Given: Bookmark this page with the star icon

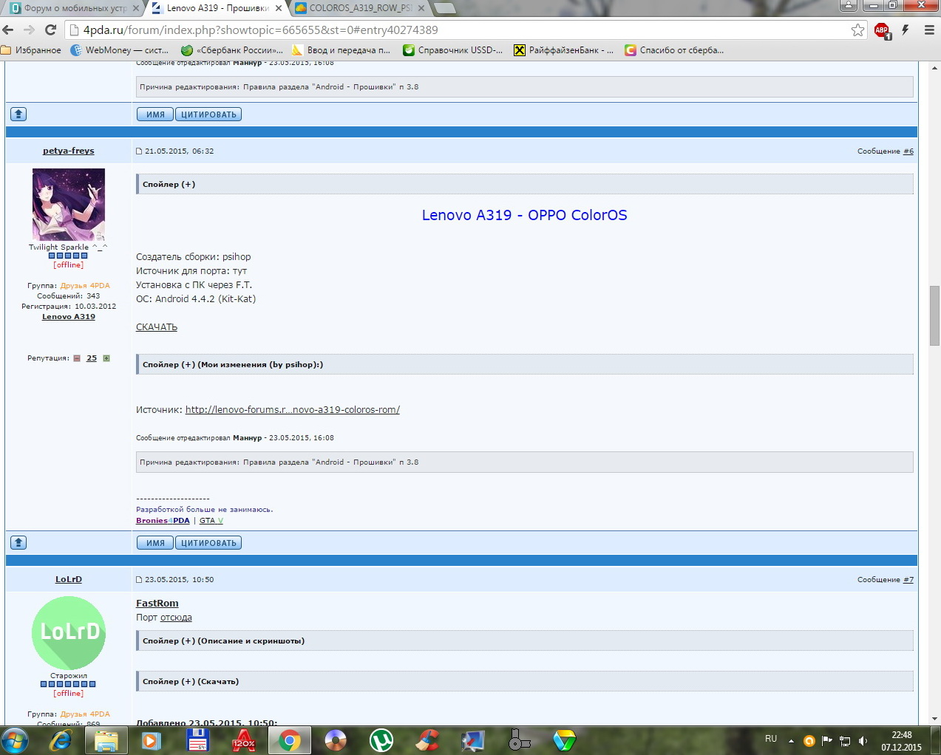Looking at the screenshot, I should click(857, 30).
